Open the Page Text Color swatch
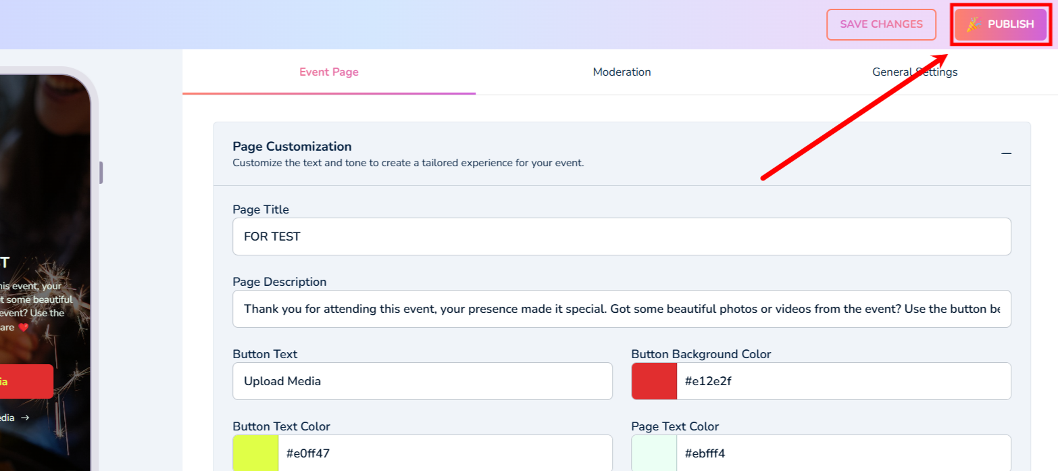The image size is (1058, 471). (x=654, y=453)
